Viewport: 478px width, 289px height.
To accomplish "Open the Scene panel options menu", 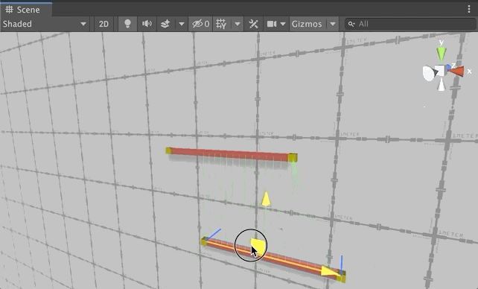I will pos(469,9).
